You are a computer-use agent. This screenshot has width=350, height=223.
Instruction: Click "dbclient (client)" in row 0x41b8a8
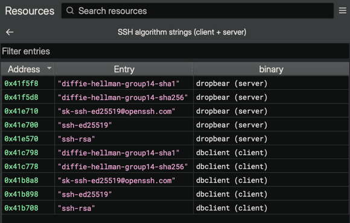point(232,180)
